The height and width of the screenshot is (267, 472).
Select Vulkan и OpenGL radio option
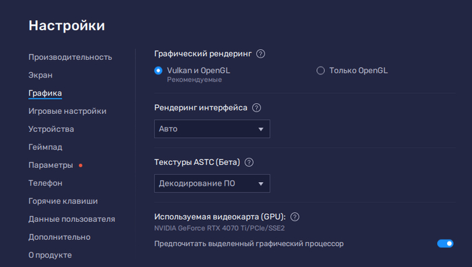158,70
